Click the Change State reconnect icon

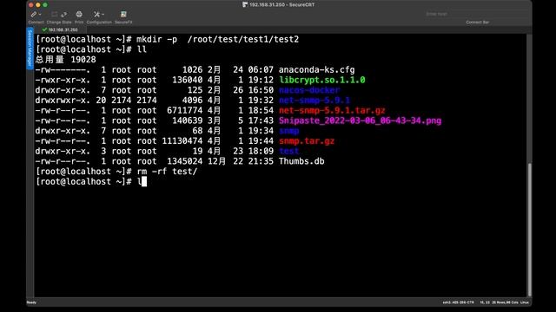pyautogui.click(x=63, y=14)
